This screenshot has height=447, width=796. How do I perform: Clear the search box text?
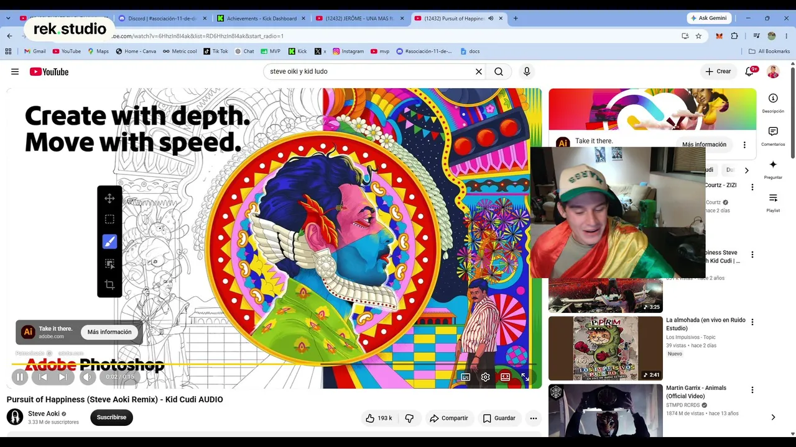pyautogui.click(x=479, y=71)
